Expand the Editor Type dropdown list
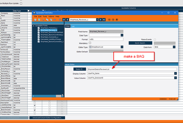 (x=122, y=47)
